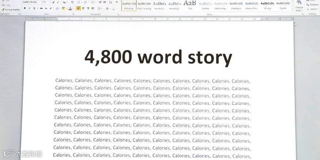320x160 pixels.
Task: Click first 'Calories,' word in the document
Action: [x=64, y=80]
